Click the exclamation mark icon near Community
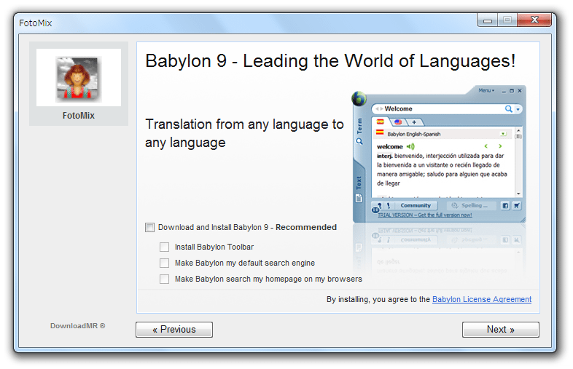 coord(389,205)
